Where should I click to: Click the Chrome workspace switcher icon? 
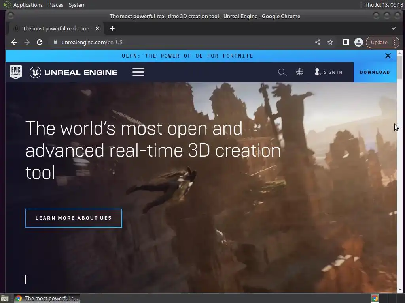[x=375, y=298]
